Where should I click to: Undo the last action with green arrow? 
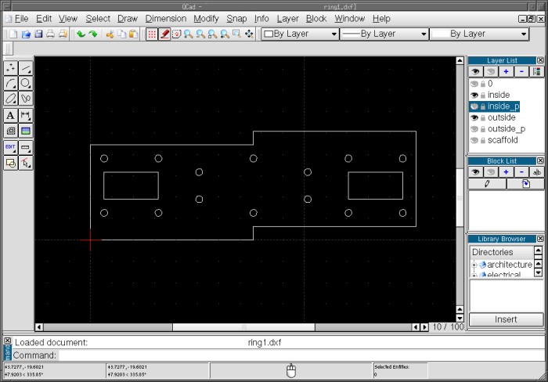81,34
